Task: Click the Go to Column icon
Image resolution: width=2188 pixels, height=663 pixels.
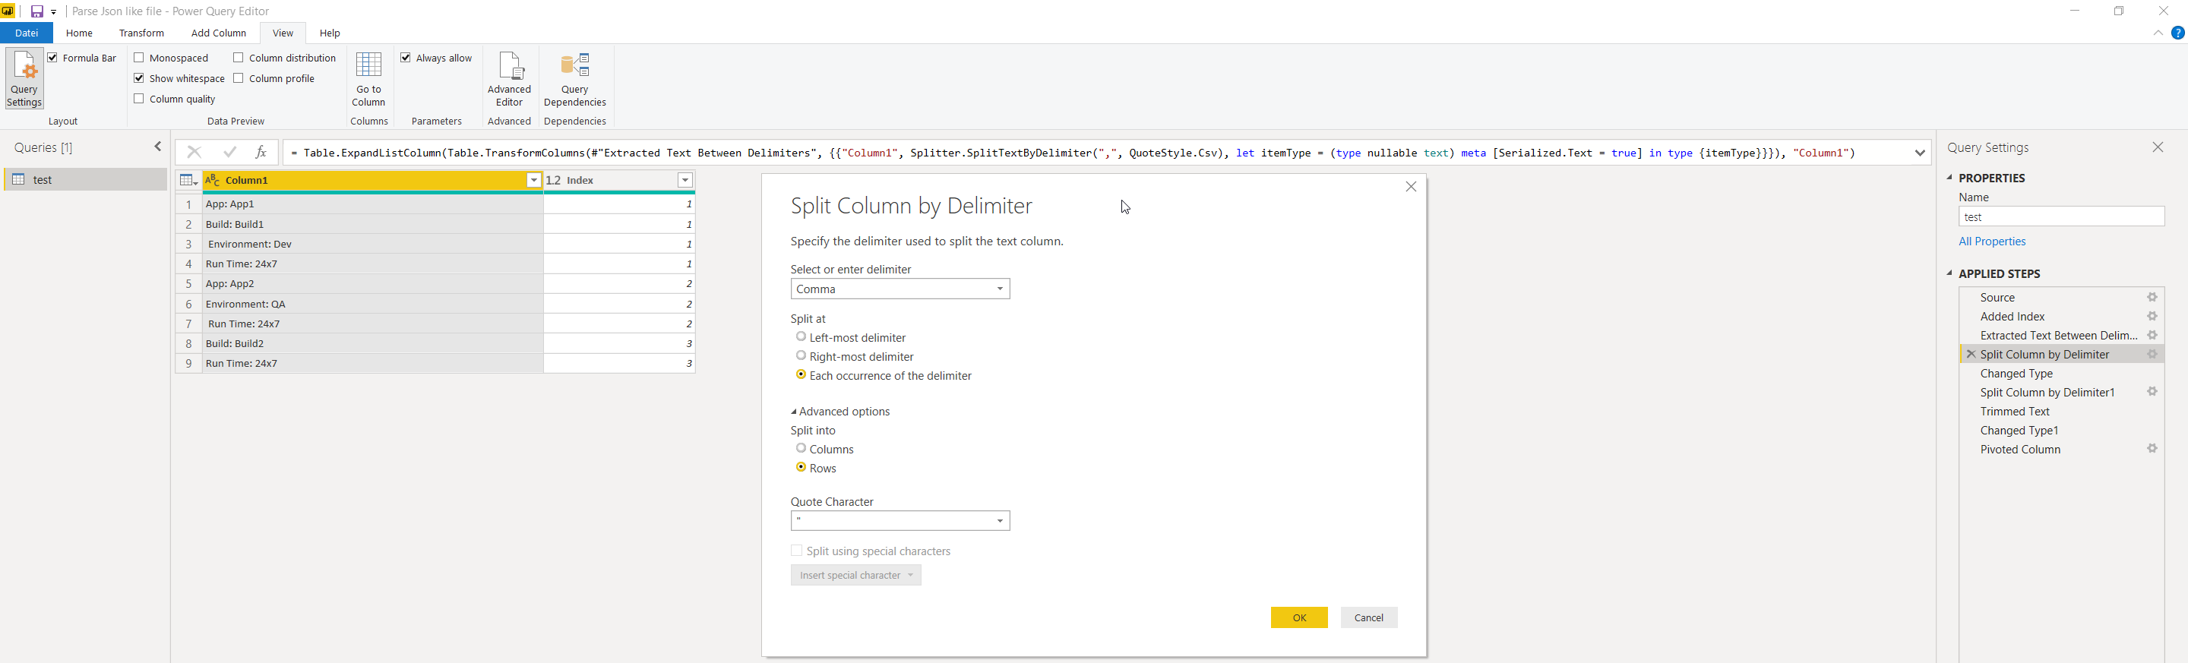Action: tap(368, 78)
